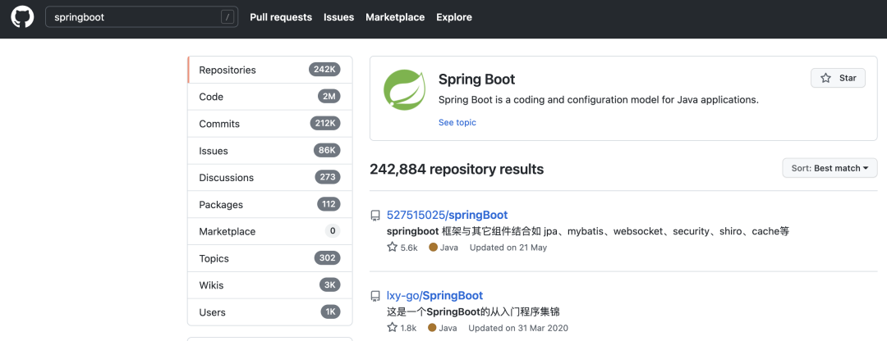The image size is (887, 341).
Task: Click the 2M code count badge
Action: 329,97
